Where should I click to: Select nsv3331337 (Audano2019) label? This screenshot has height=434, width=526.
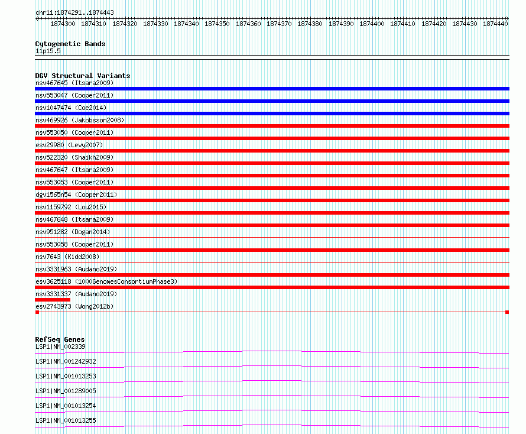(76, 294)
